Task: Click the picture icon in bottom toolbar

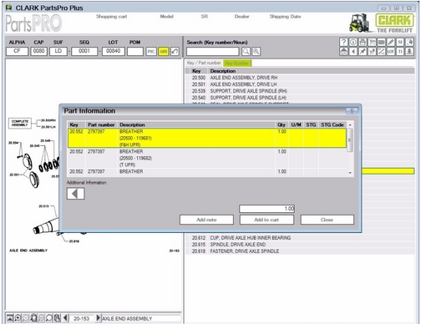Action: [10, 318]
